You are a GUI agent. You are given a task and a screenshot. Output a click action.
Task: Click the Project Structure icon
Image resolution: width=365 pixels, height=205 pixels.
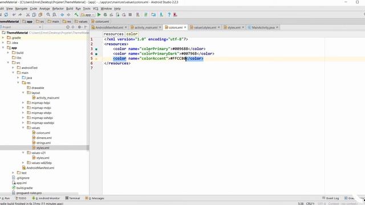[x=153, y=15]
